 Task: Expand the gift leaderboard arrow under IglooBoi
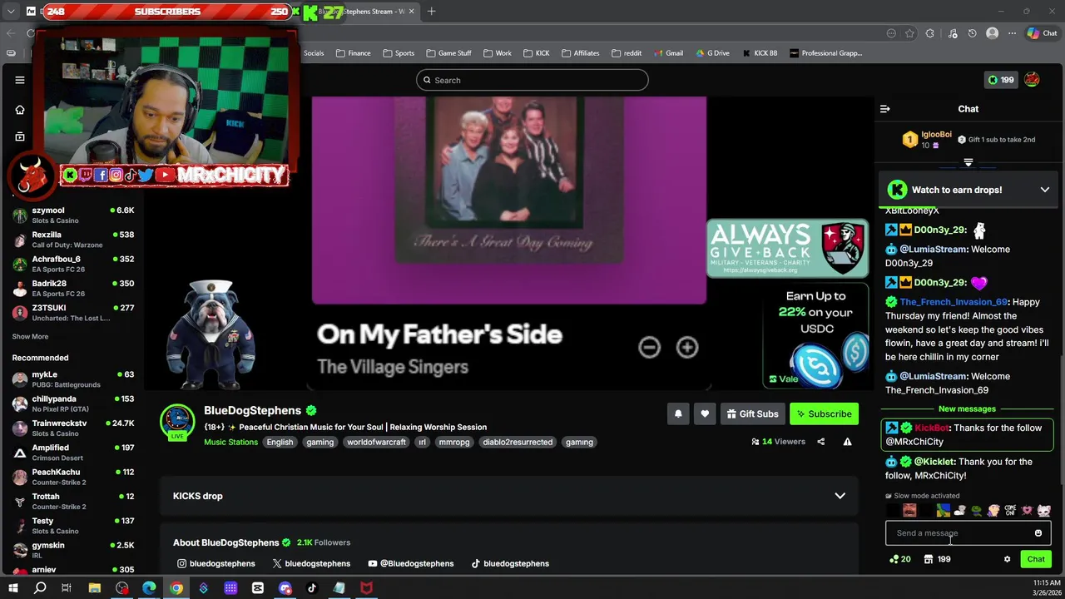968,162
